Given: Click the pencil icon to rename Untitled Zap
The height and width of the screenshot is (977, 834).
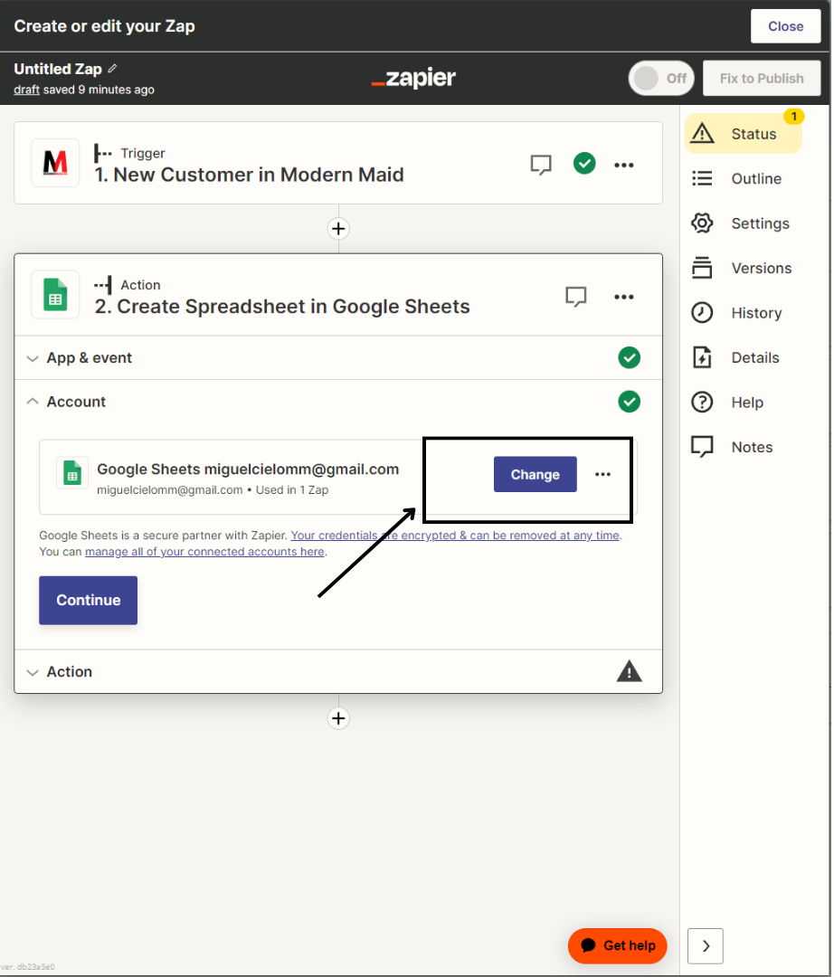Looking at the screenshot, I should coord(112,69).
